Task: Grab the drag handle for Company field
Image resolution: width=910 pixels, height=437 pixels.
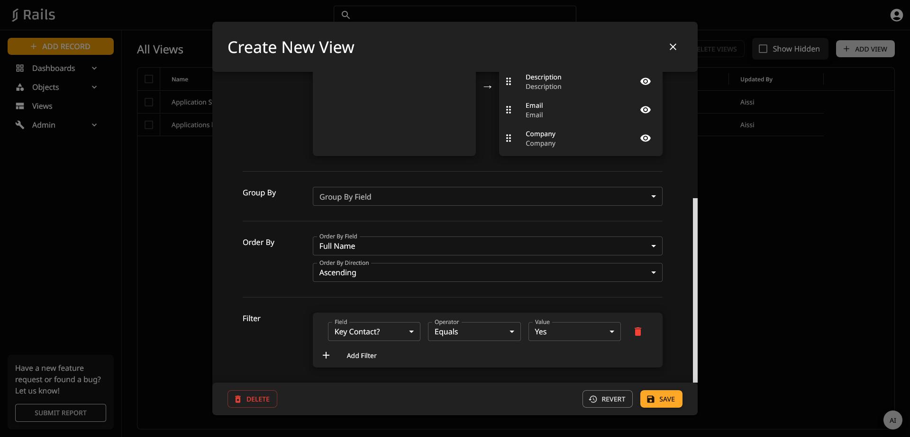Action: pyautogui.click(x=509, y=138)
